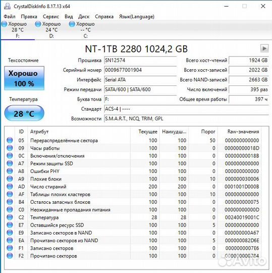
Task: Minimize the CrystalDiskInfo window
Action: coord(226,6)
